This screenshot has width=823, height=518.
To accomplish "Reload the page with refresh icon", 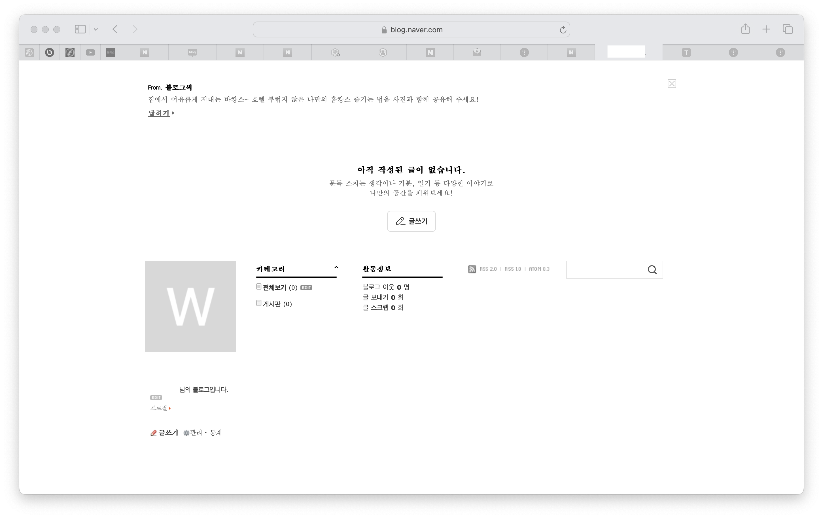I will coord(563,30).
